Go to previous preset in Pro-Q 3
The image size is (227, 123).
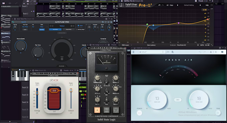pos(178,5)
